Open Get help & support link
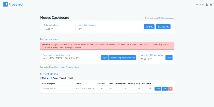The width and height of the screenshot is (214, 107). pyautogui.click(x=167, y=18)
